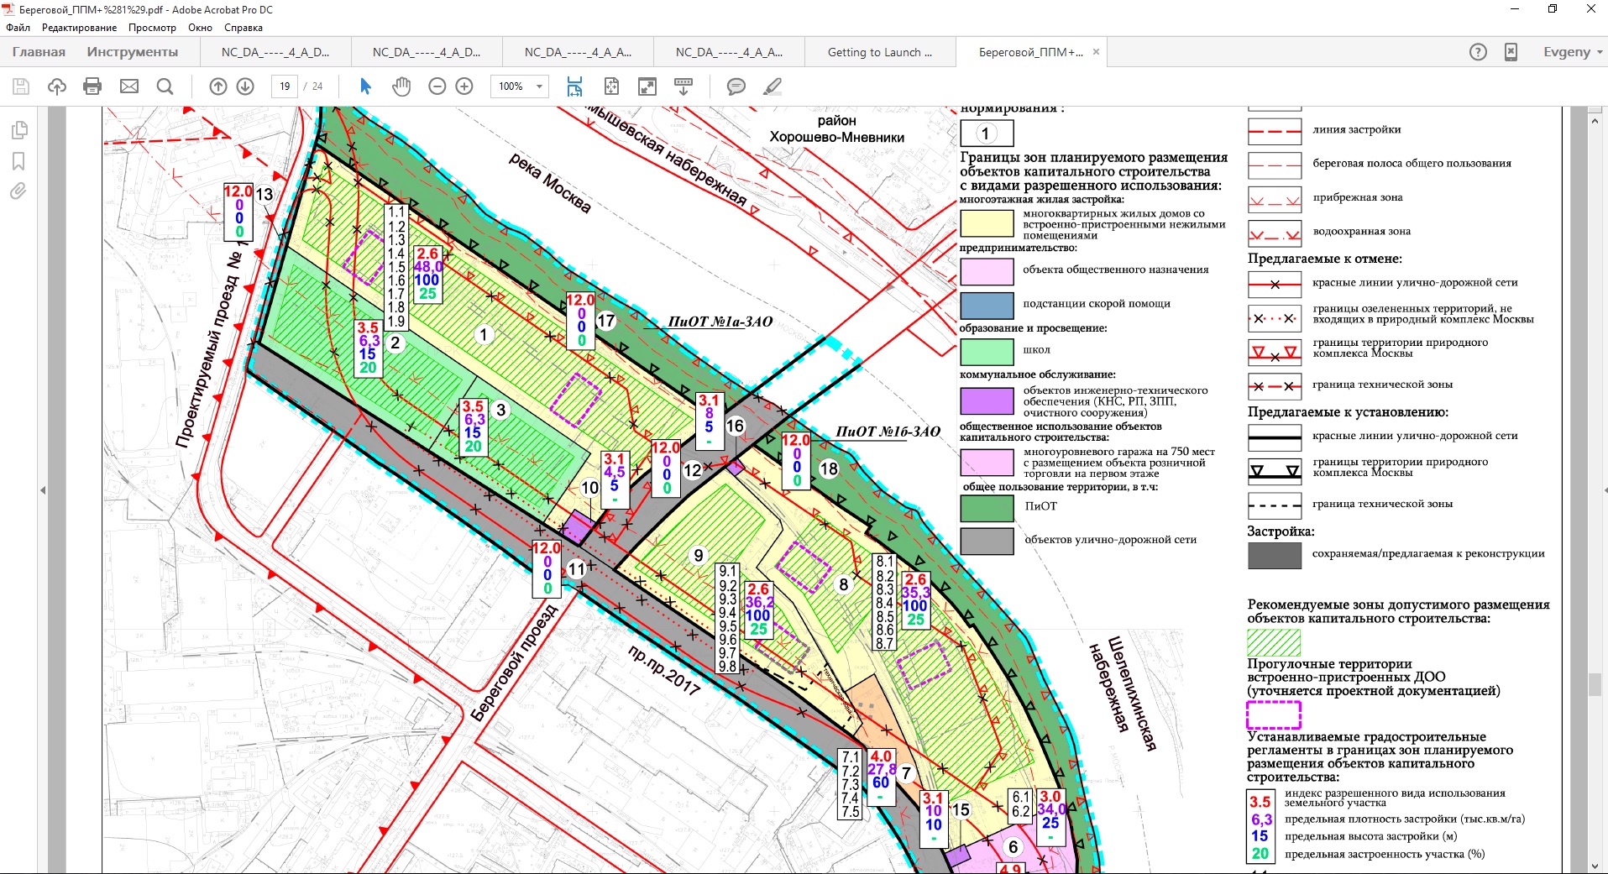Click the fit width scrolling icon
The width and height of the screenshot is (1608, 874).
pyautogui.click(x=574, y=86)
